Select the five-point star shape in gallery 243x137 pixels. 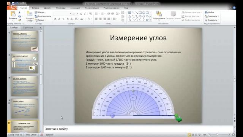pos(147,20)
